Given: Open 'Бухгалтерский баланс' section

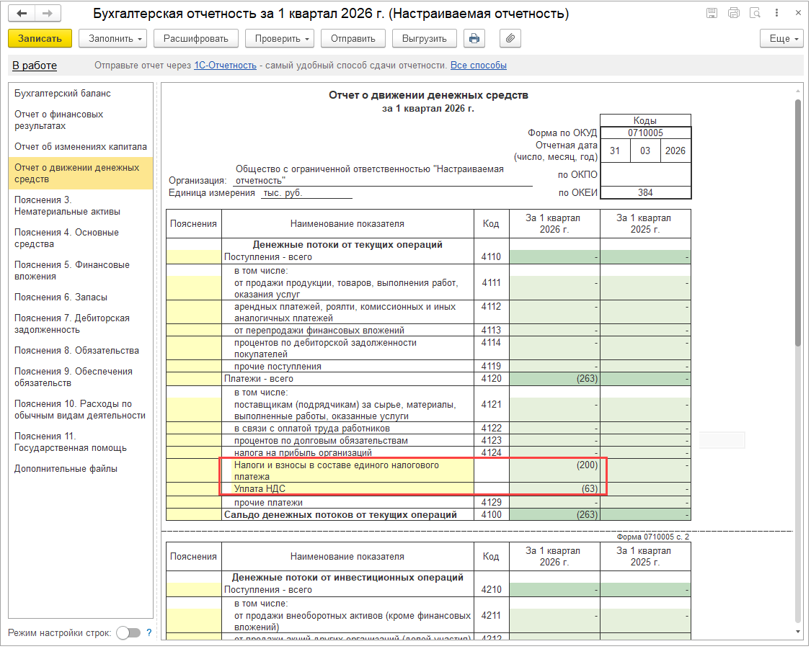Looking at the screenshot, I should click(63, 94).
